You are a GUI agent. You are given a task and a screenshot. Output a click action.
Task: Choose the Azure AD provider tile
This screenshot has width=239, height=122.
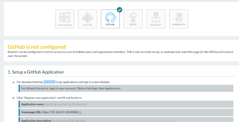click(x=88, y=19)
